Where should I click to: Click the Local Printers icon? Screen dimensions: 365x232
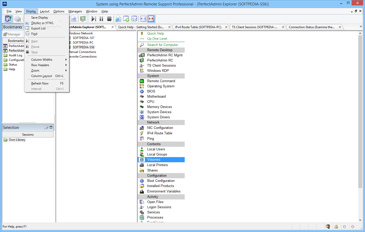click(142, 165)
